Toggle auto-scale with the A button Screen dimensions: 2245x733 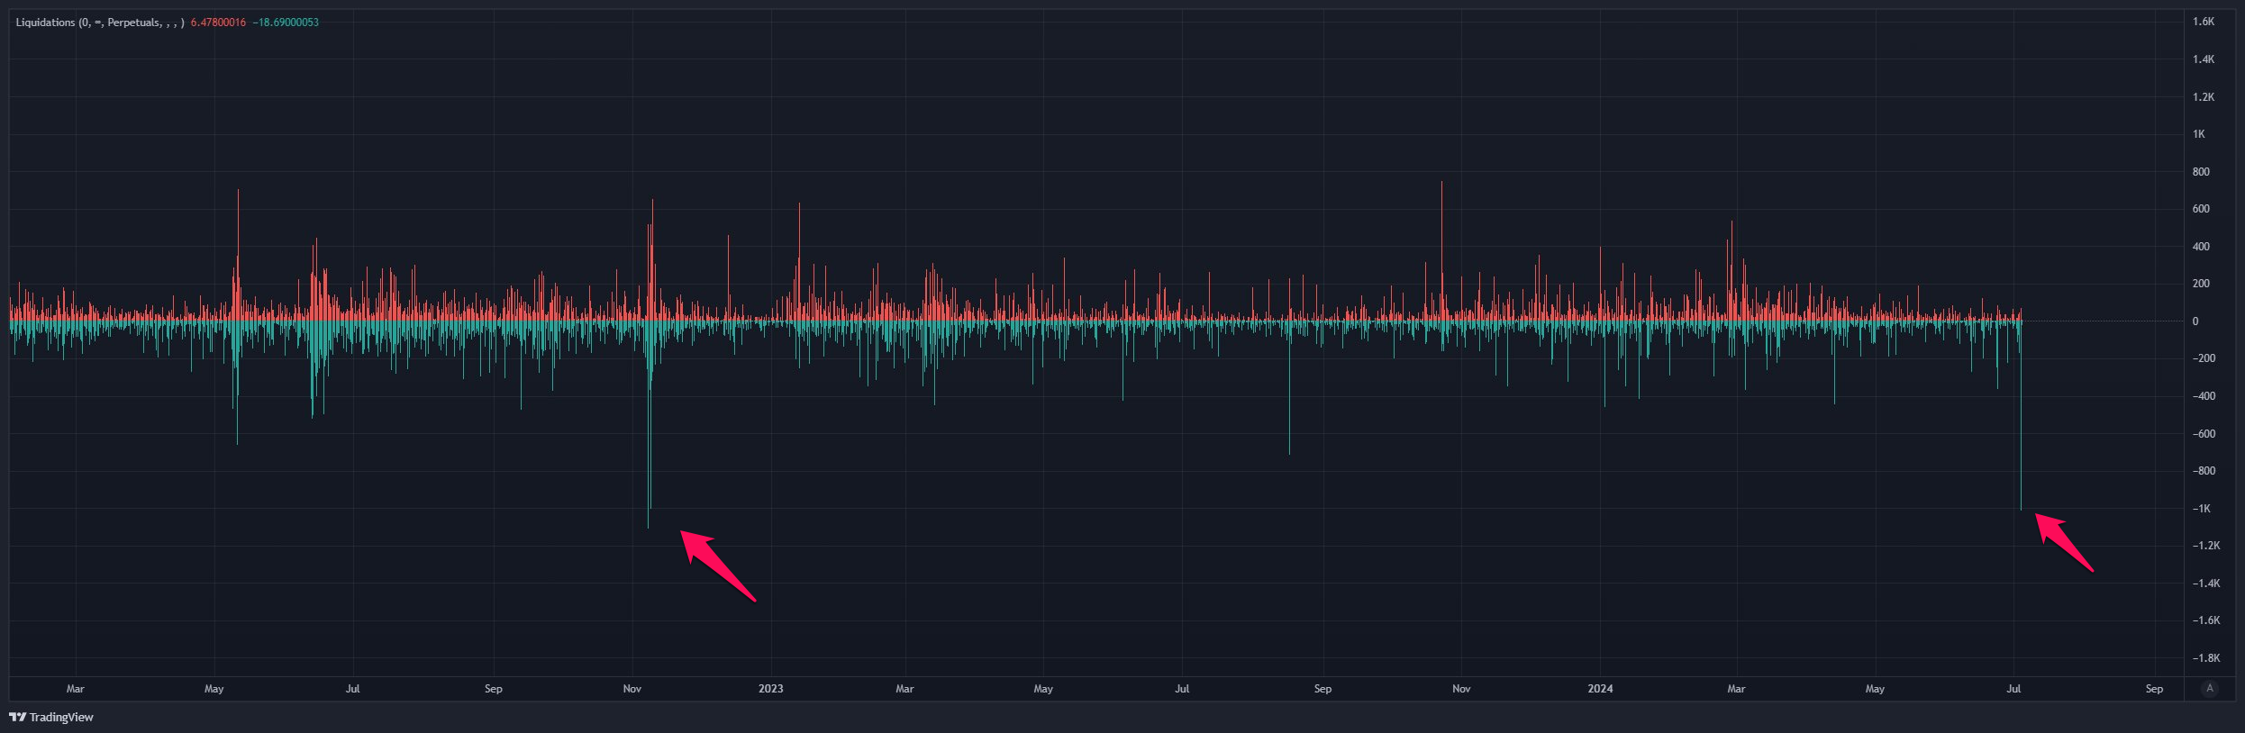[2209, 688]
